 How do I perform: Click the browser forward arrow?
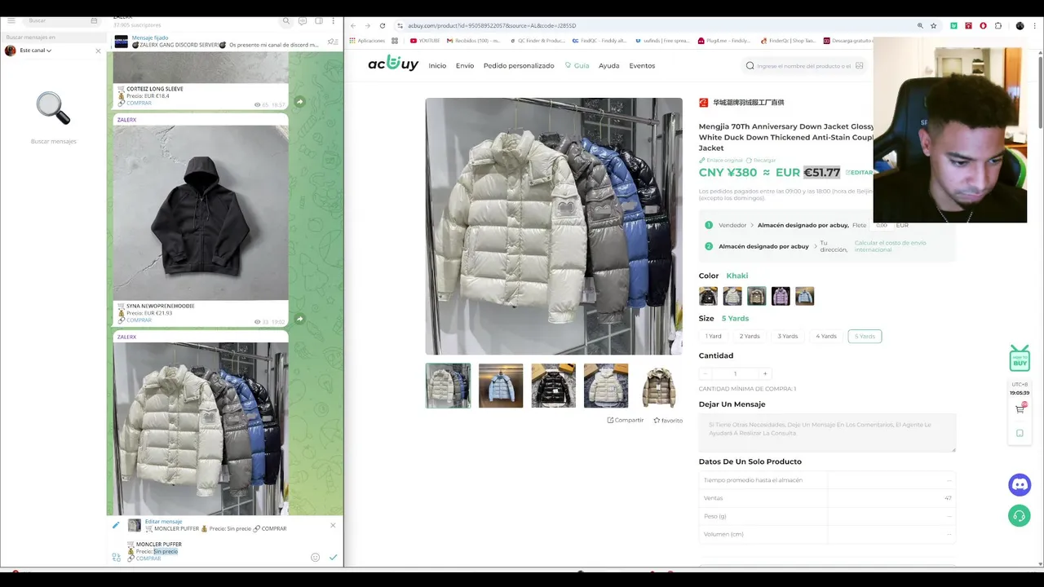[367, 25]
